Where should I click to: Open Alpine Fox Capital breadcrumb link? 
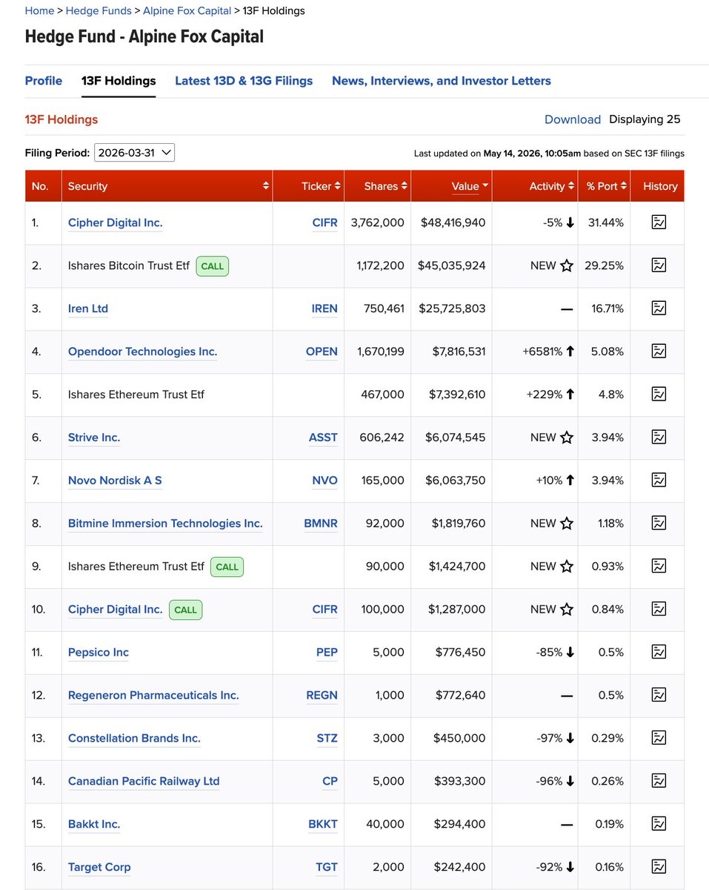pos(187,10)
